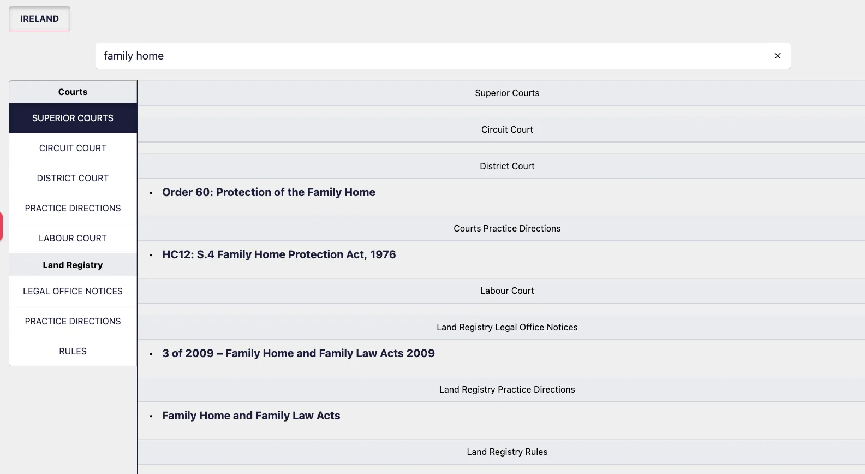Open Family Home and Family Law Acts
Viewport: 865px width, 474px height.
251,416
